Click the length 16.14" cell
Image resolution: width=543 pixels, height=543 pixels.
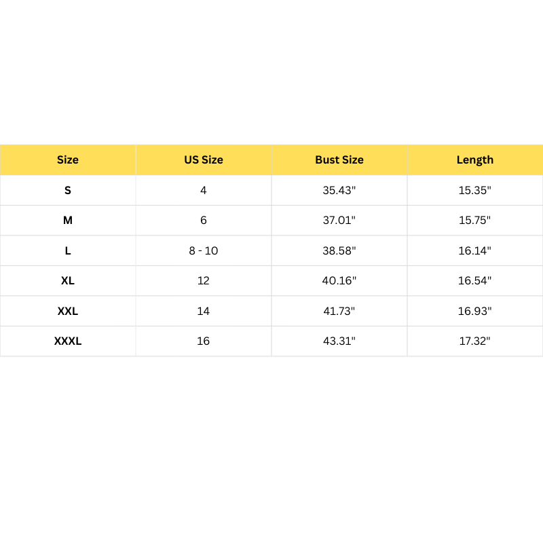475,250
